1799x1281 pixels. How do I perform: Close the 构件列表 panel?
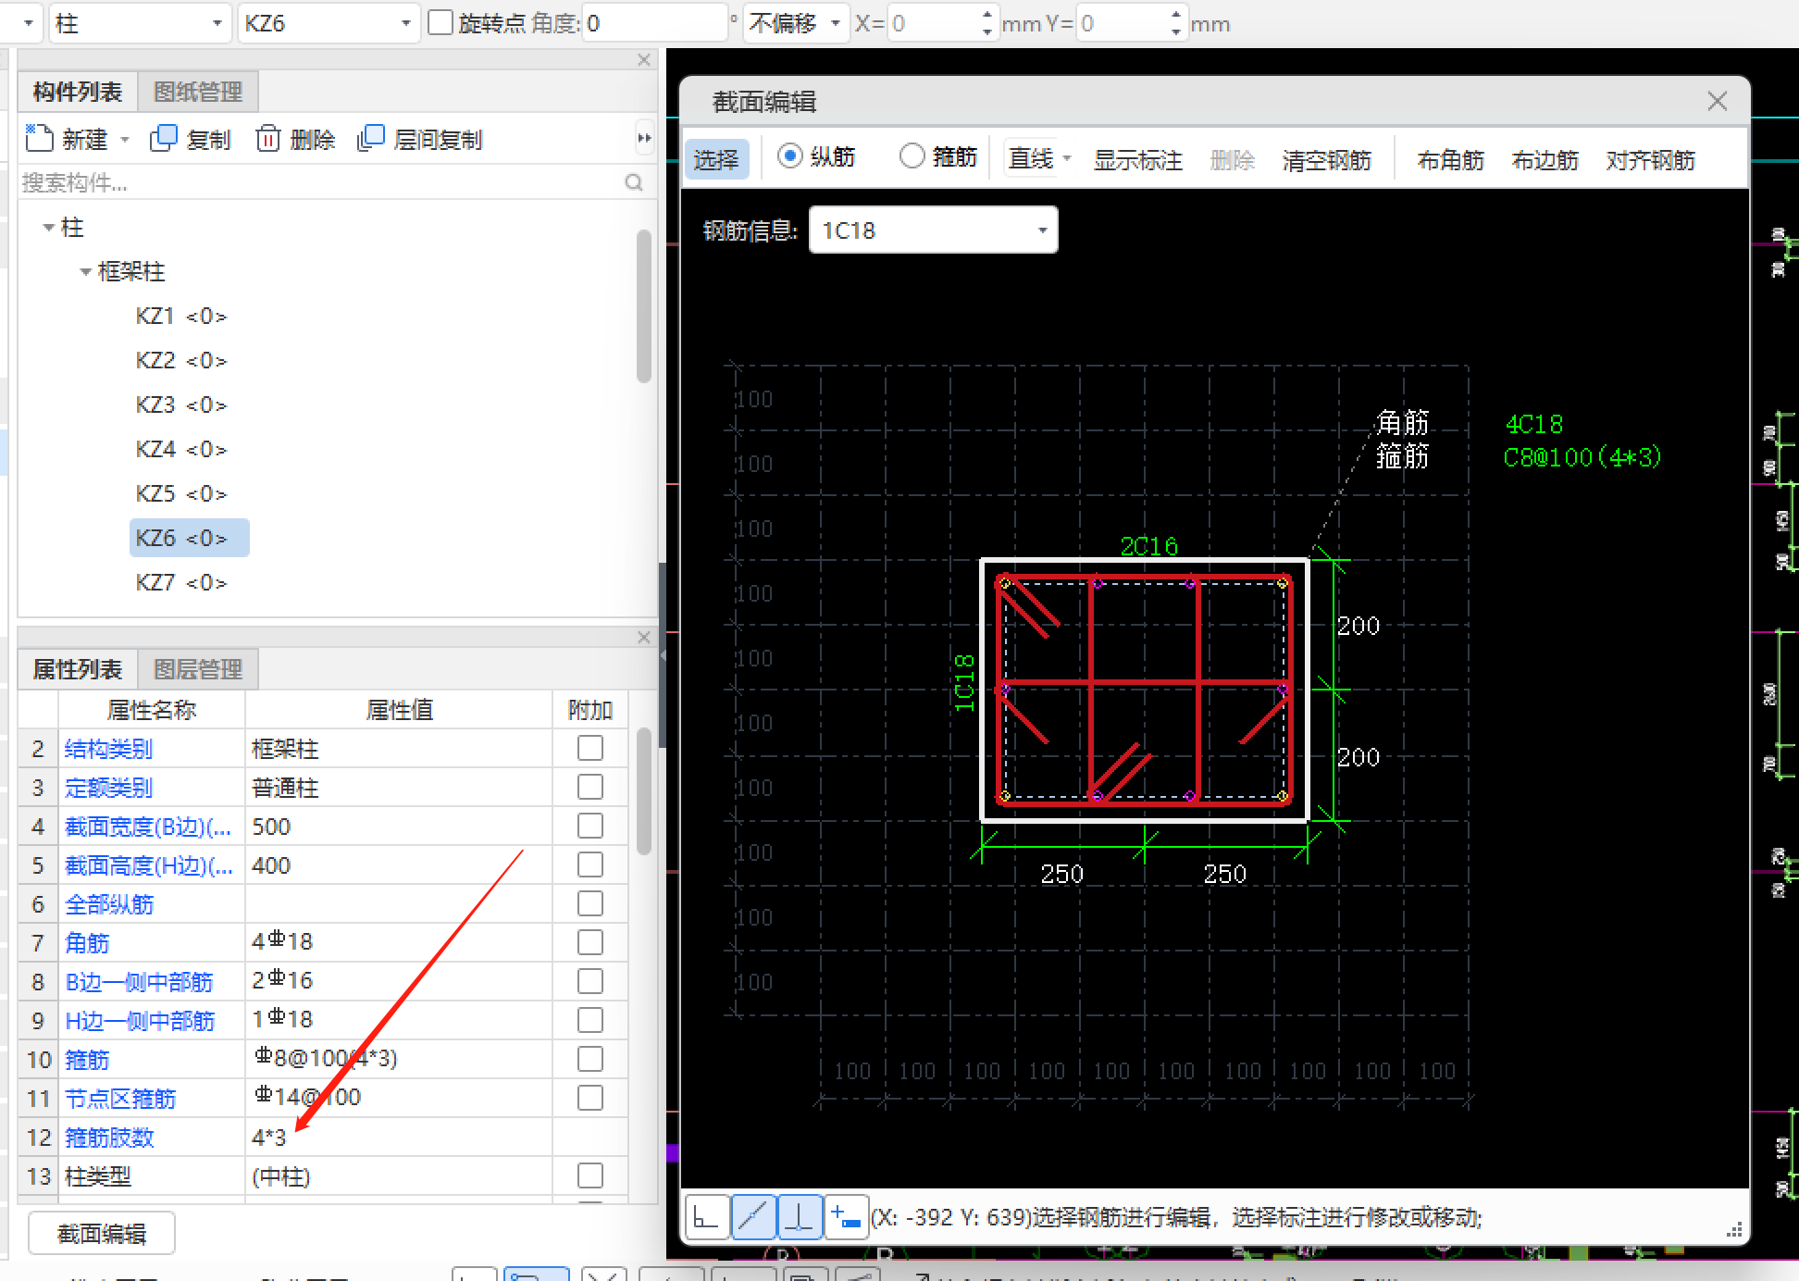click(644, 60)
